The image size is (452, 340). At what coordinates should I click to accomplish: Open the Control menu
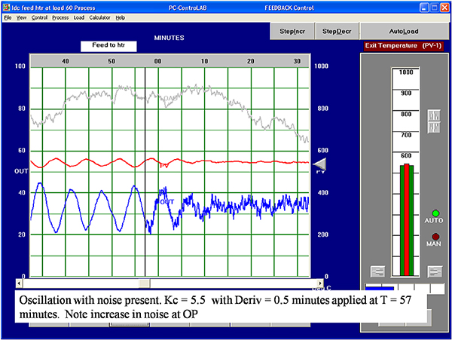point(39,17)
